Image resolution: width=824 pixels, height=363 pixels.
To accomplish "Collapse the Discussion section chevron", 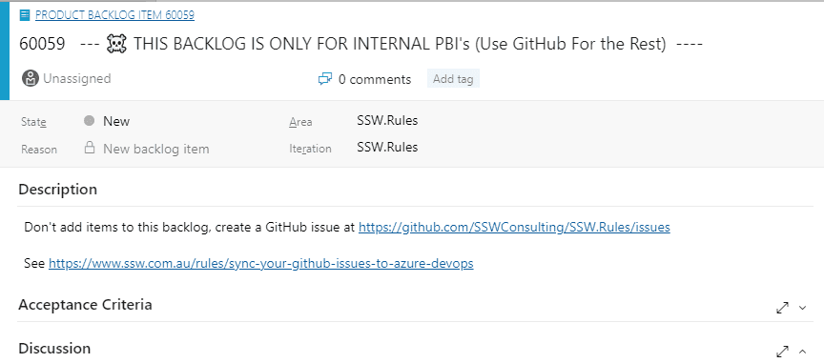I will (802, 351).
